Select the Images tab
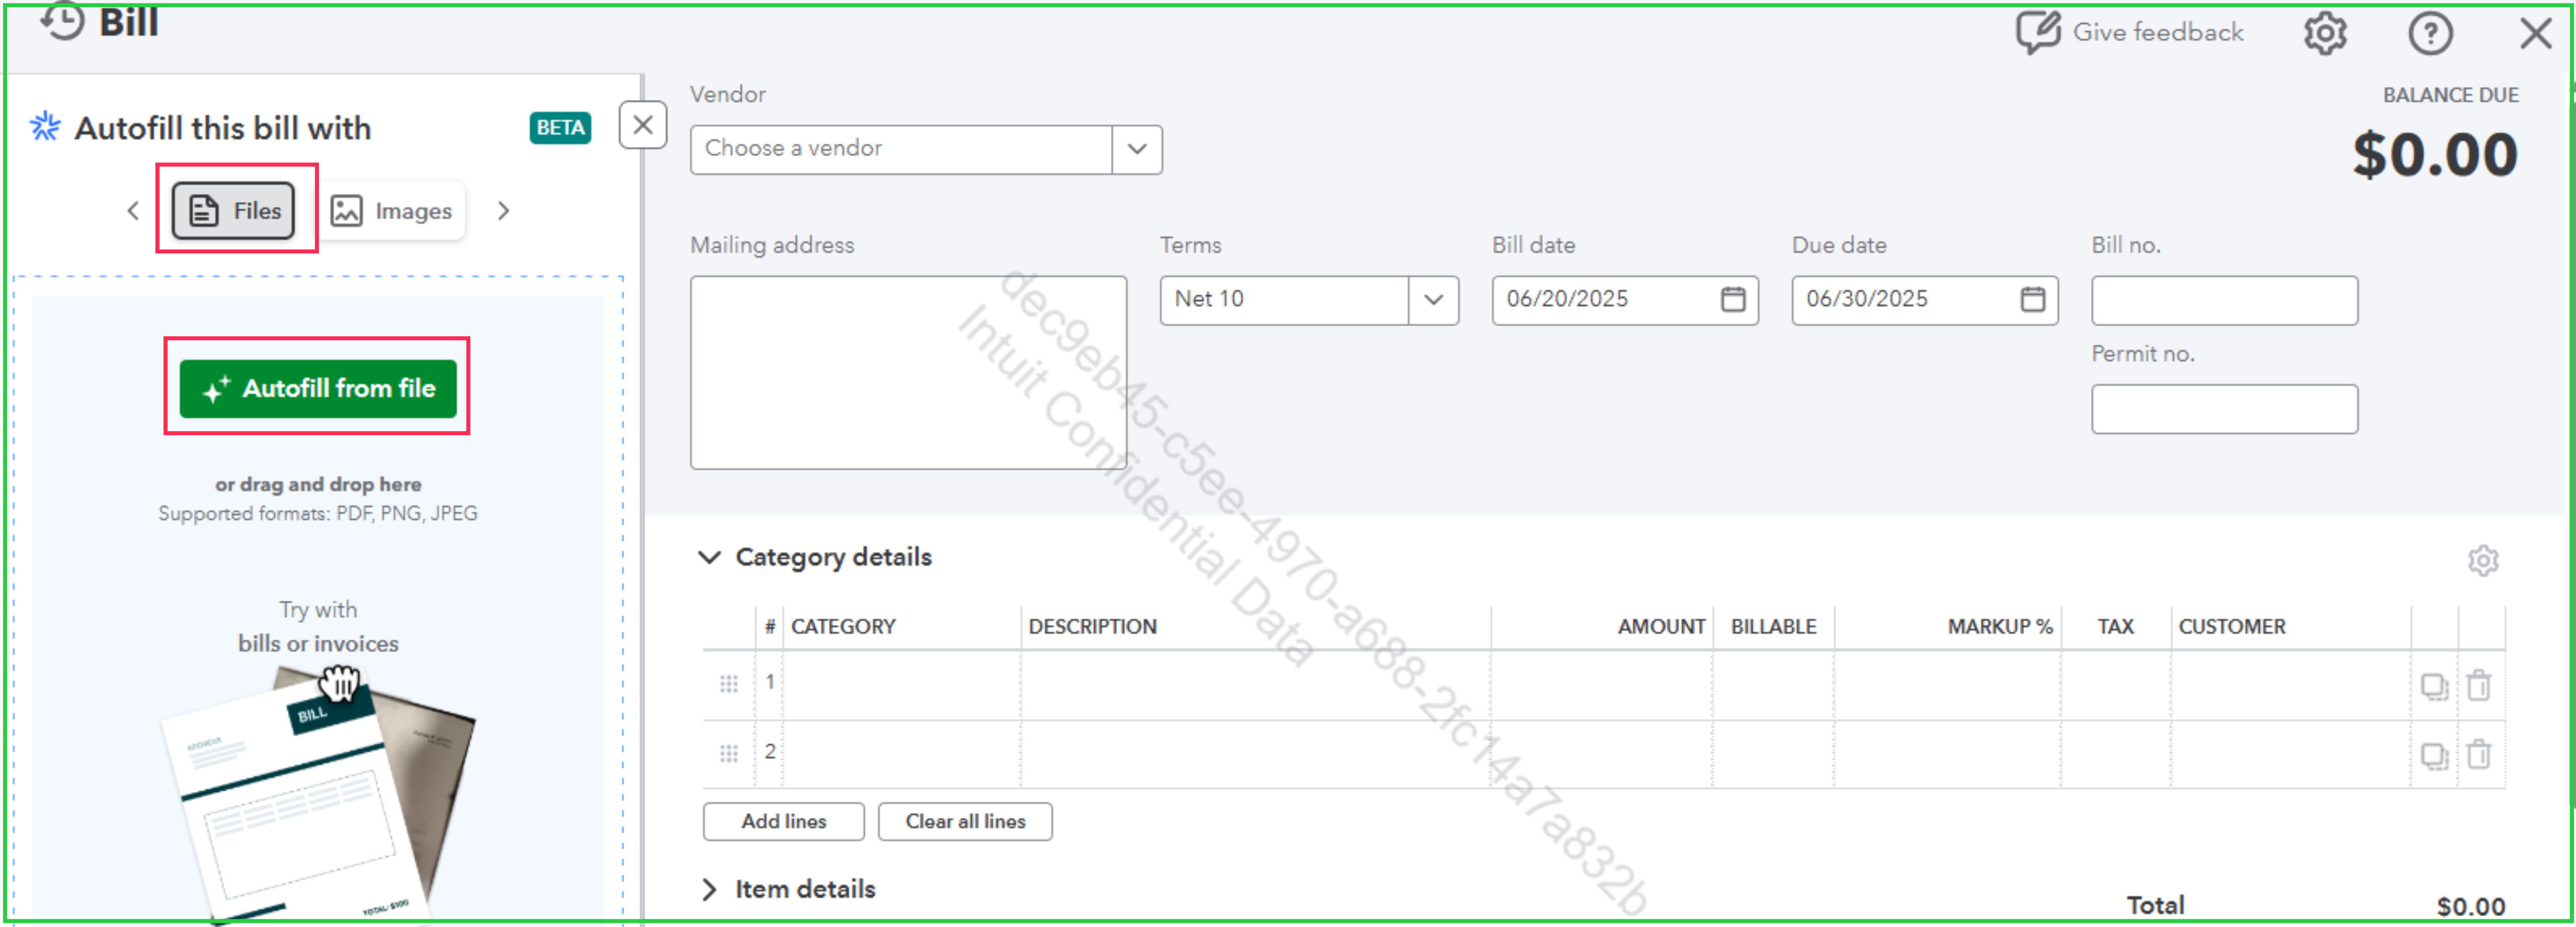 pyautogui.click(x=392, y=211)
